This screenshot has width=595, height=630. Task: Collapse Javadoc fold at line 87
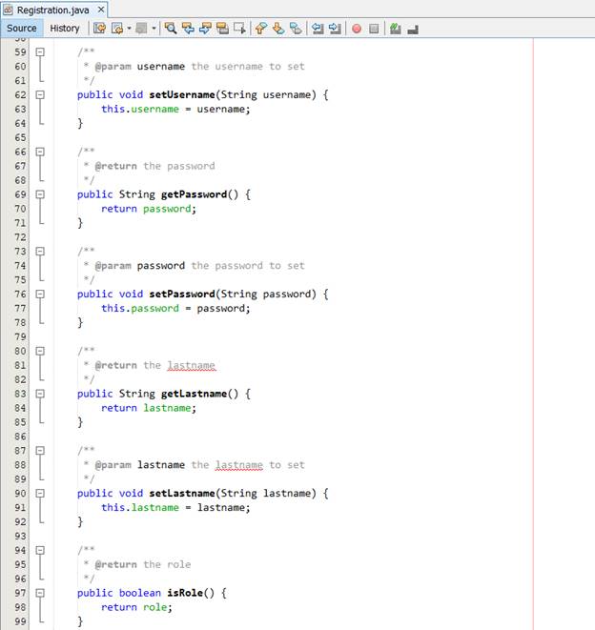pos(40,451)
